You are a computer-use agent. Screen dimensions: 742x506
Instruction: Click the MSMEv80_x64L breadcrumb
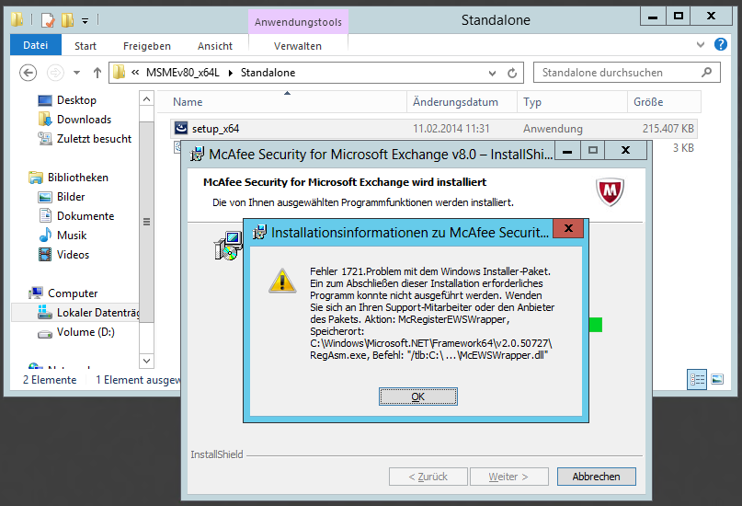point(183,73)
